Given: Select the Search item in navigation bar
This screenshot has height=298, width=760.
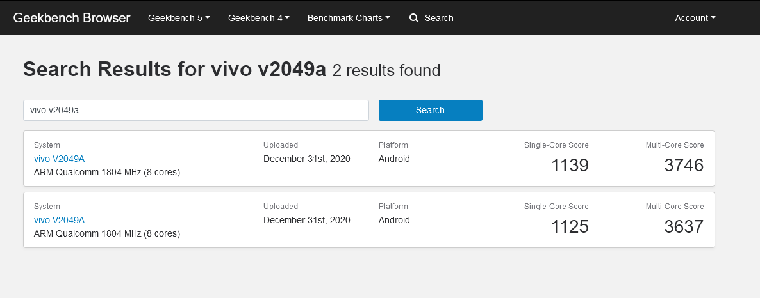Looking at the screenshot, I should click(x=431, y=18).
